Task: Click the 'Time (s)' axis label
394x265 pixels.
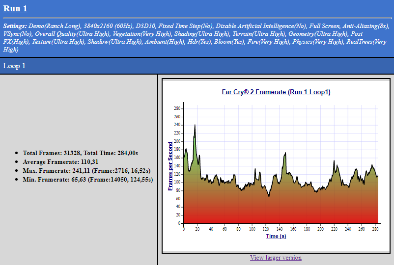Action: (x=276, y=236)
